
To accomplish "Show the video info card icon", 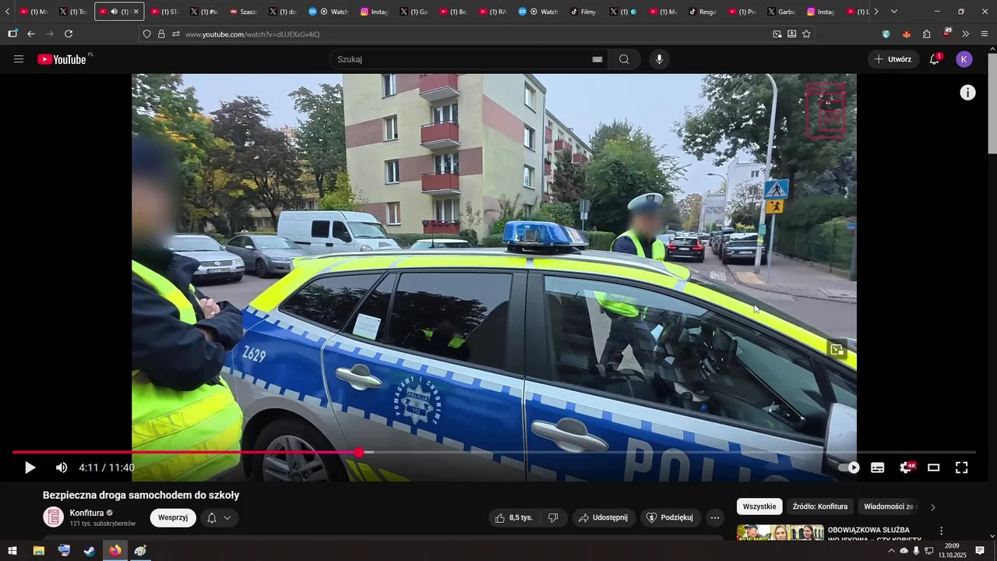I will pos(967,93).
